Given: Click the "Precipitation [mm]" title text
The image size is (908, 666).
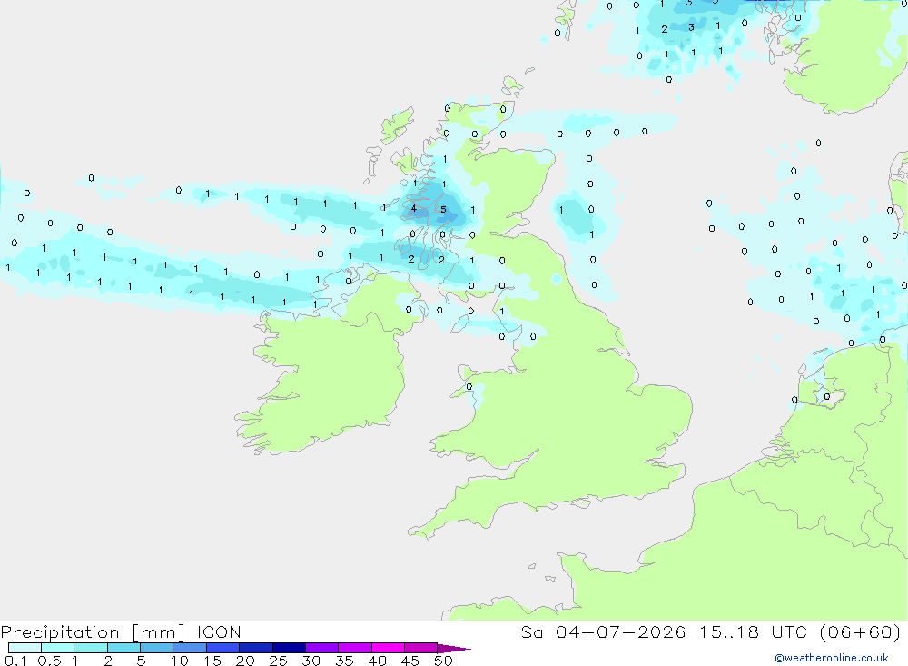Looking at the screenshot, I should (x=94, y=631).
